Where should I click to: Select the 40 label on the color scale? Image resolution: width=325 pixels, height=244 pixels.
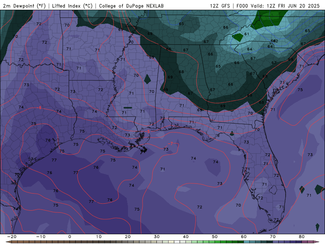click(186, 237)
